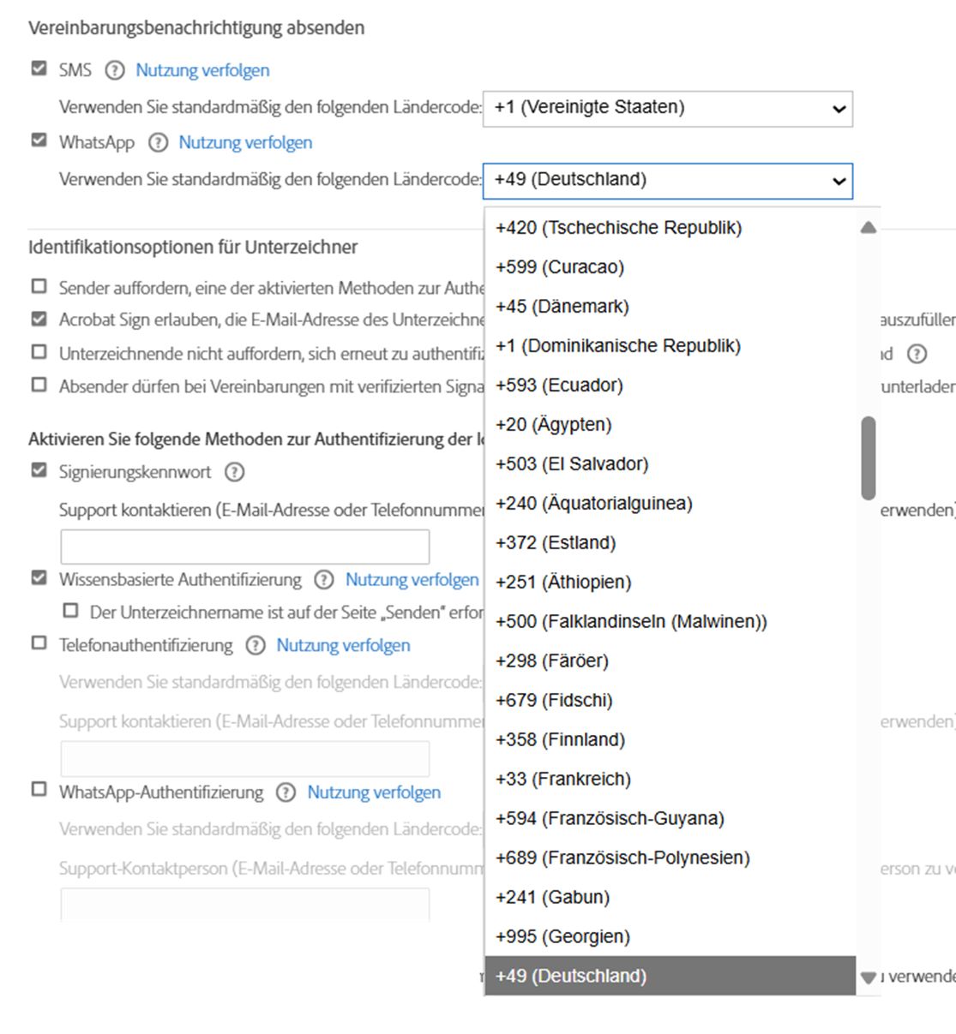Select +240 (Äquatorialguinea) option
This screenshot has height=1034, width=956.
point(670,504)
